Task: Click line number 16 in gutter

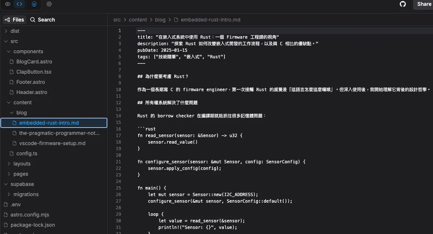Action: (119, 129)
